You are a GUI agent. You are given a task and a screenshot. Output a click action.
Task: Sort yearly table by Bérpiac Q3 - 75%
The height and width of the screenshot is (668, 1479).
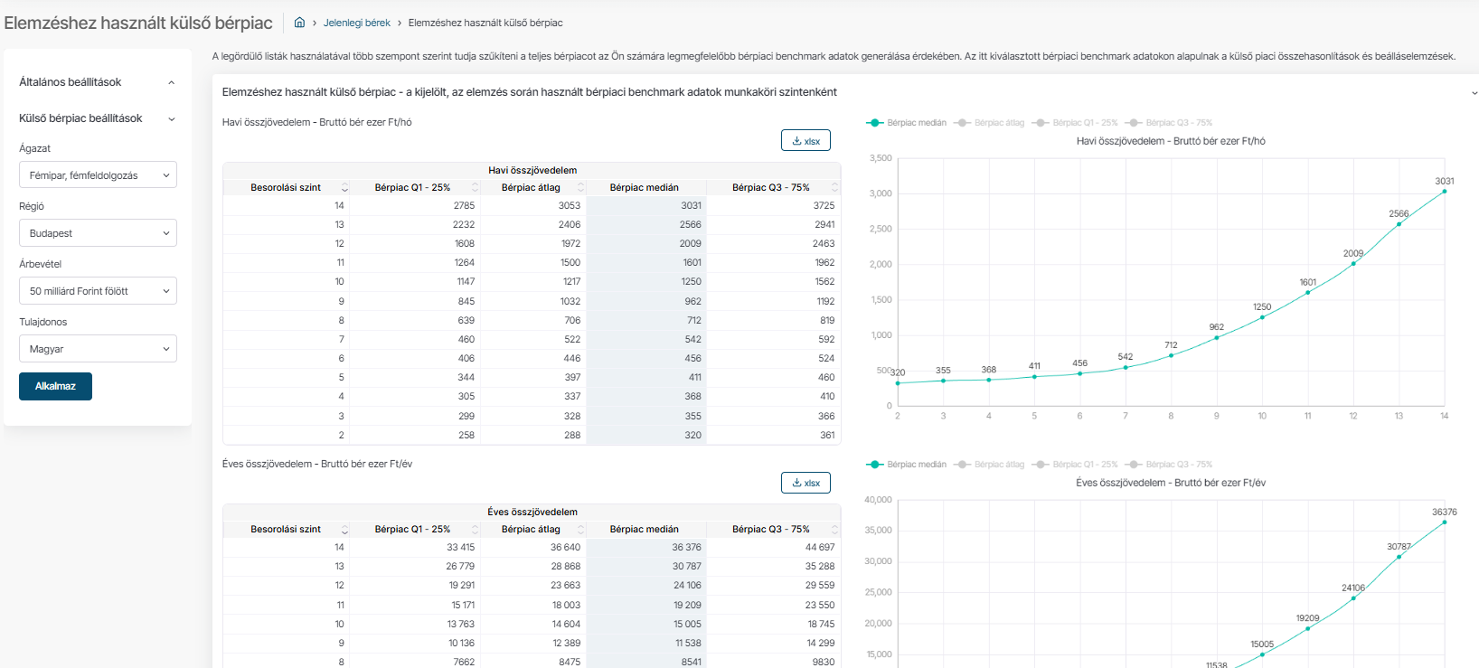[x=834, y=530]
